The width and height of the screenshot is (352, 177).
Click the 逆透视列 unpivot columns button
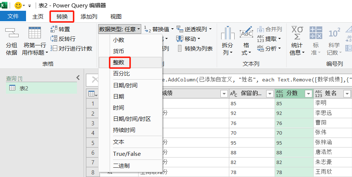click(194, 29)
